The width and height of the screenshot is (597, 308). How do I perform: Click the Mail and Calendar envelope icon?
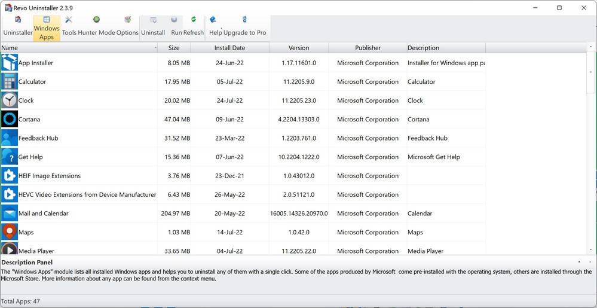coord(9,213)
